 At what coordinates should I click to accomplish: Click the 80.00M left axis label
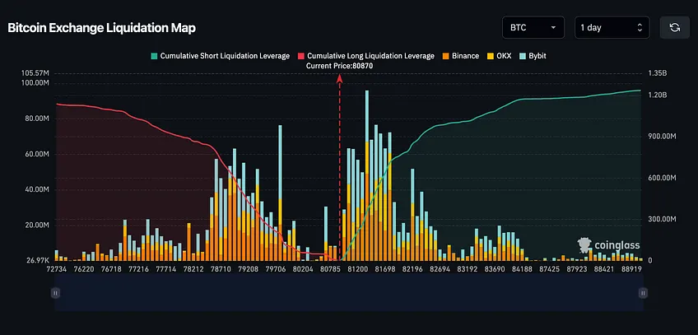pyautogui.click(x=36, y=119)
